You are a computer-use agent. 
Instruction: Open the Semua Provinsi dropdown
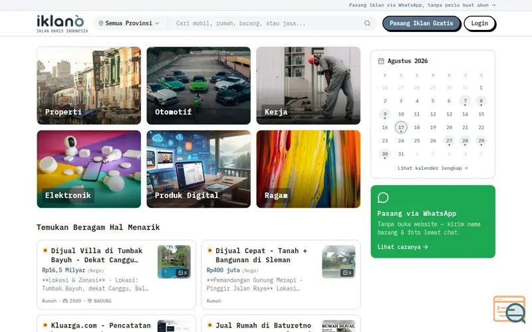pyautogui.click(x=129, y=23)
